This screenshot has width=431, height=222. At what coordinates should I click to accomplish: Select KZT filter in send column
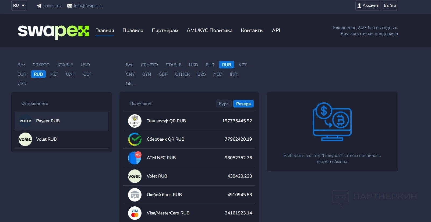[x=54, y=74]
